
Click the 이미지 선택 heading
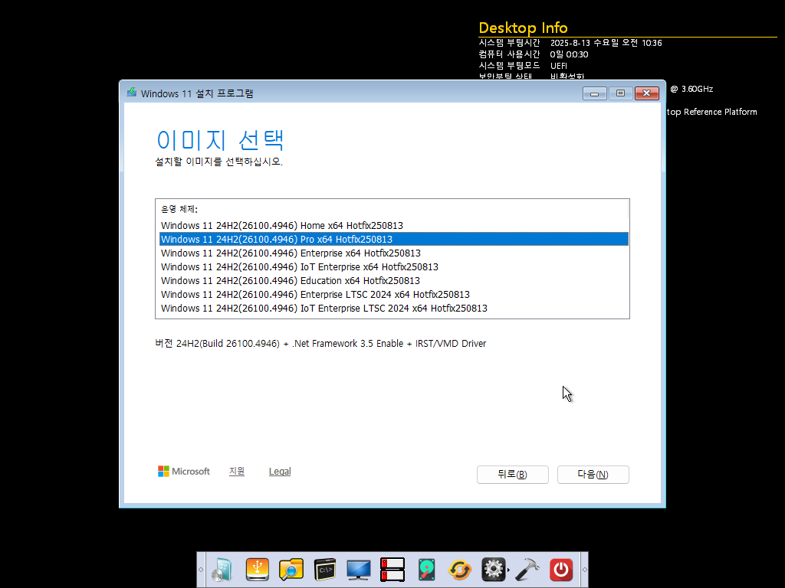tap(220, 140)
